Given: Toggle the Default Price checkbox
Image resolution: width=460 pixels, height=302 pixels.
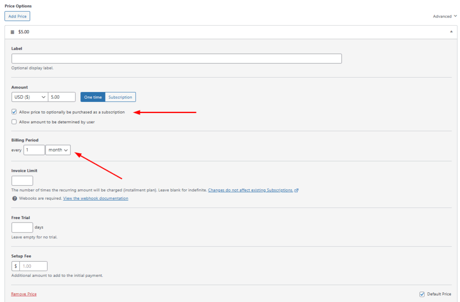Looking at the screenshot, I should click(x=422, y=294).
